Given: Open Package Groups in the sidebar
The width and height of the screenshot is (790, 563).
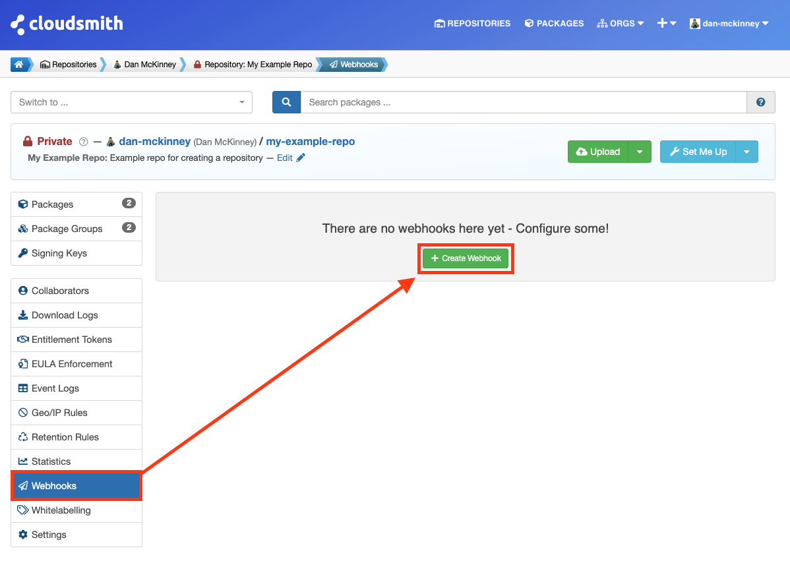Looking at the screenshot, I should pos(76,229).
